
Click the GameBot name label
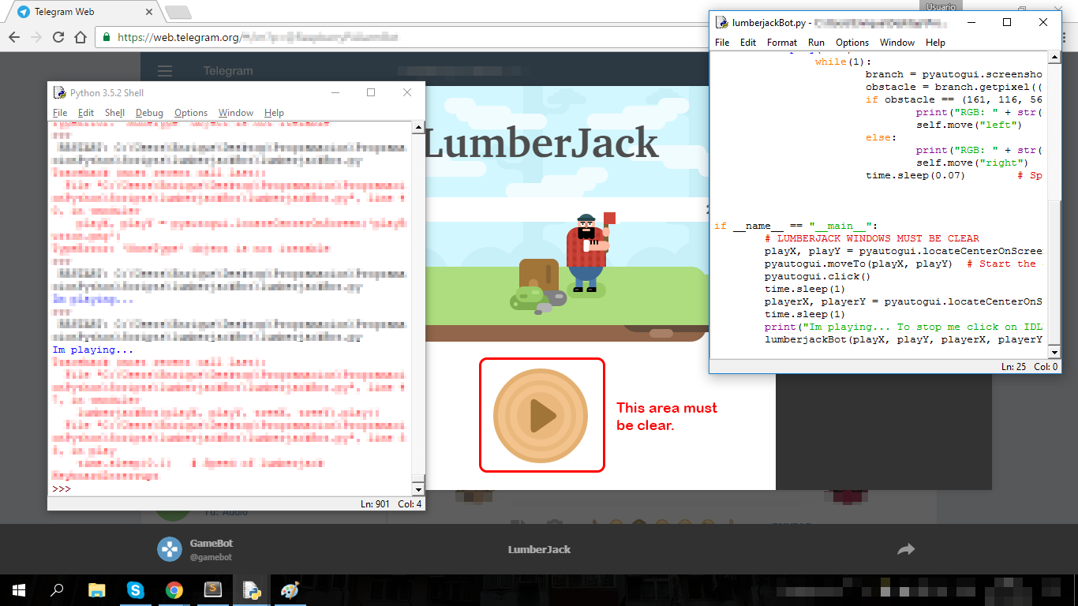(x=211, y=544)
